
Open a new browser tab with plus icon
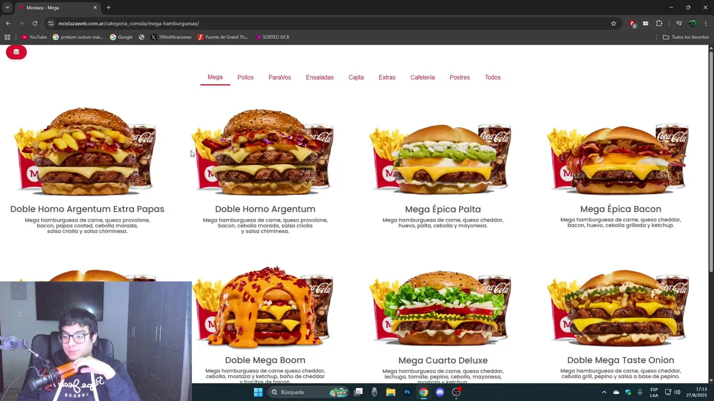108,8
